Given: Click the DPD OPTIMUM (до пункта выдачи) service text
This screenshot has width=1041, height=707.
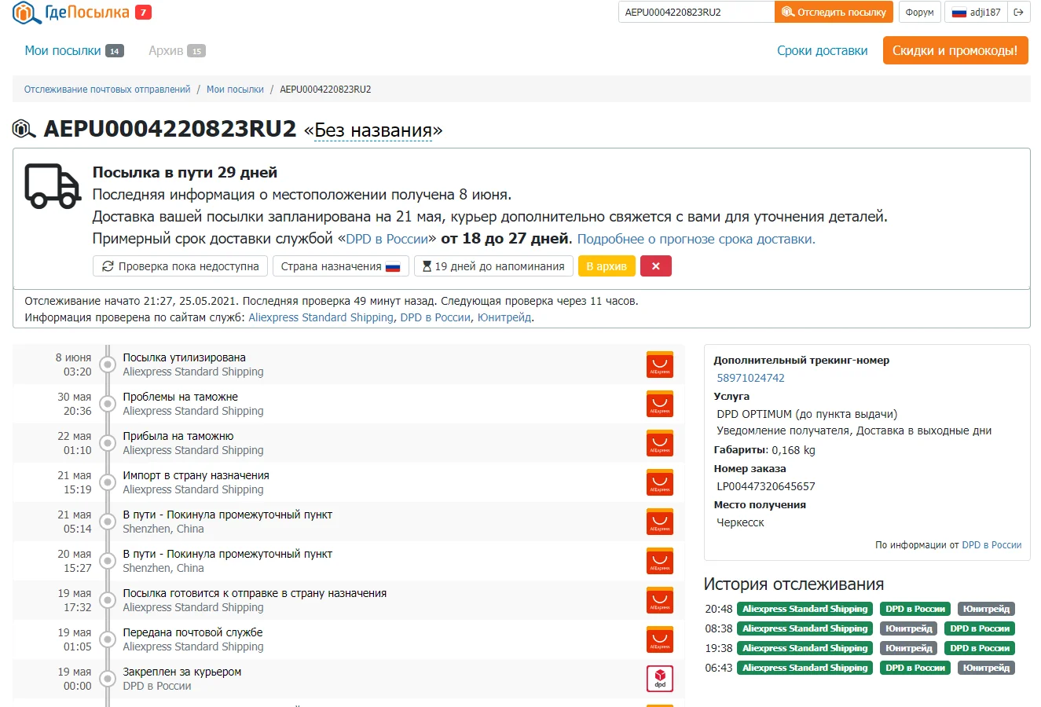Looking at the screenshot, I should click(x=807, y=414).
